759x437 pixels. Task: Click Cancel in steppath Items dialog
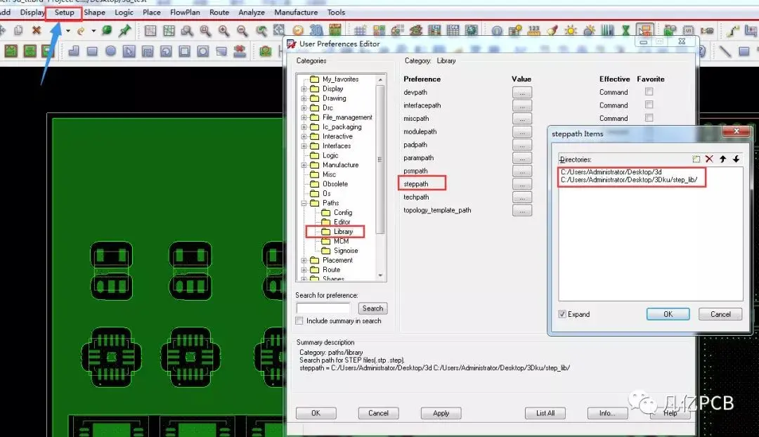[720, 314]
